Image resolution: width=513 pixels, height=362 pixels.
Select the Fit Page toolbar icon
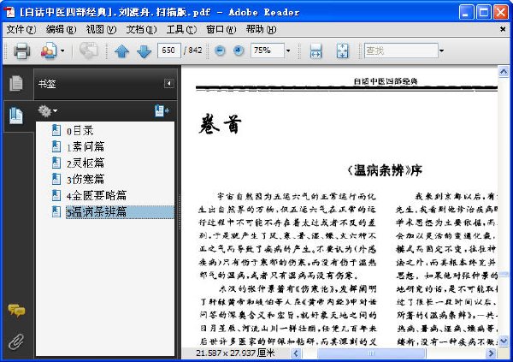pyautogui.click(x=343, y=50)
